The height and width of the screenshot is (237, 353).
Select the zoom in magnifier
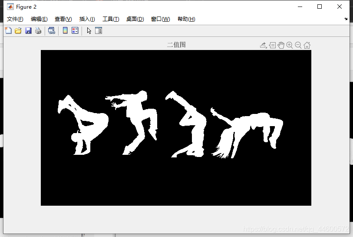[x=290, y=45]
